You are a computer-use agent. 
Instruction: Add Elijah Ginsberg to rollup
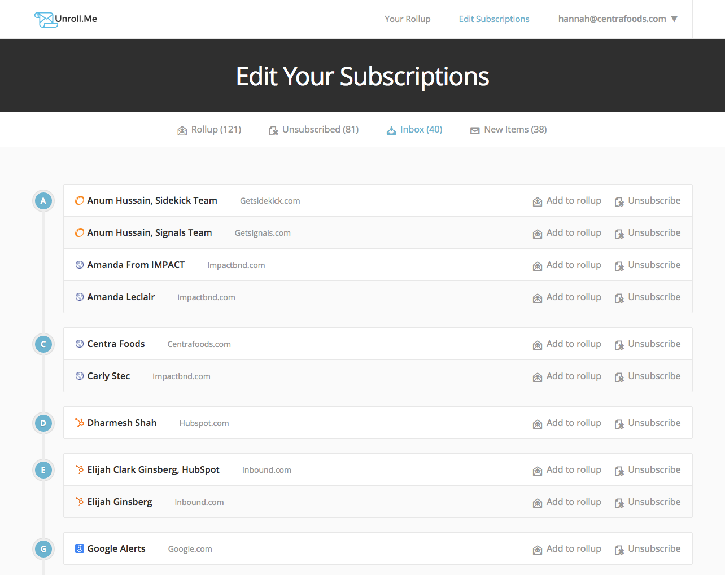click(x=567, y=502)
